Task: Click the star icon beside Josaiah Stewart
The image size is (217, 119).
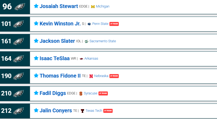Action: pos(36,6)
